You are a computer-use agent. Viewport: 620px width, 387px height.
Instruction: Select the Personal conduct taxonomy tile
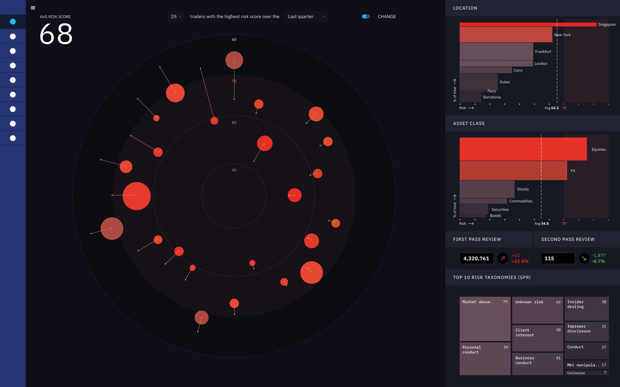tap(484, 359)
